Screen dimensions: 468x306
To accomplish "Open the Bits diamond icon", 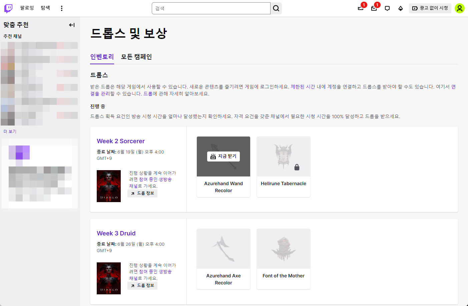I will pyautogui.click(x=401, y=8).
